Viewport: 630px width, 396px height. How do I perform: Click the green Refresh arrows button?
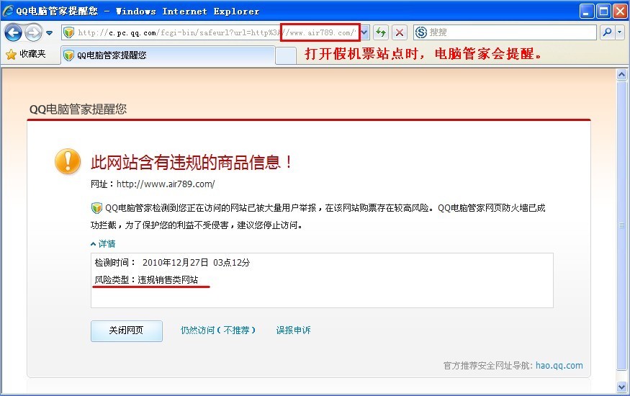[x=381, y=32]
